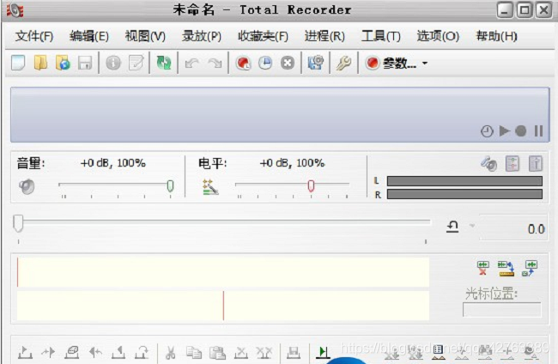
Task: Click the redo arrow icon
Action: (x=215, y=64)
